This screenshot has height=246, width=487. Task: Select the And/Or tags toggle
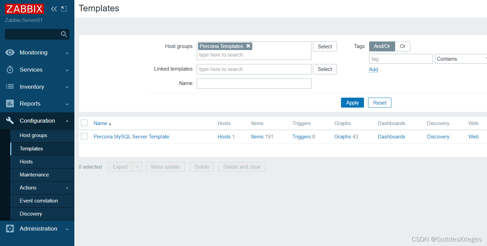[x=382, y=46]
